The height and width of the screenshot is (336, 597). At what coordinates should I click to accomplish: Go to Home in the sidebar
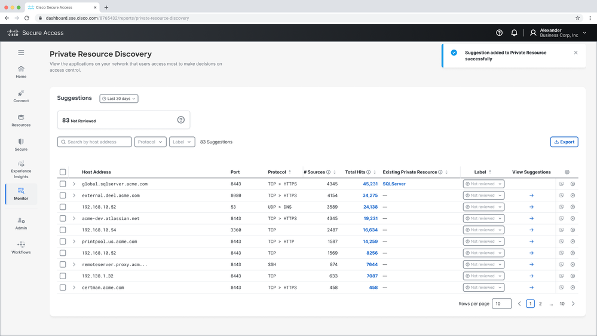point(21,72)
